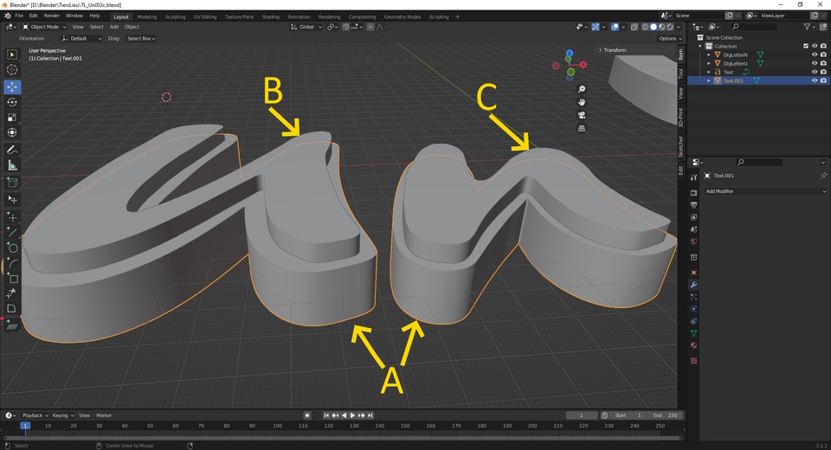Image resolution: width=831 pixels, height=450 pixels.
Task: Open the Modifier properties wrench tab
Action: [693, 285]
